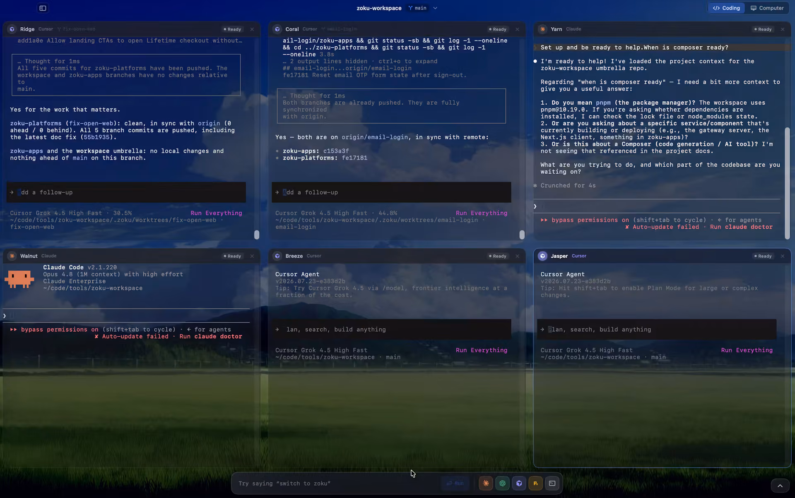Screen dimensions: 795x498
Task: Click Run Everything in Coral pane
Action: coord(482,213)
